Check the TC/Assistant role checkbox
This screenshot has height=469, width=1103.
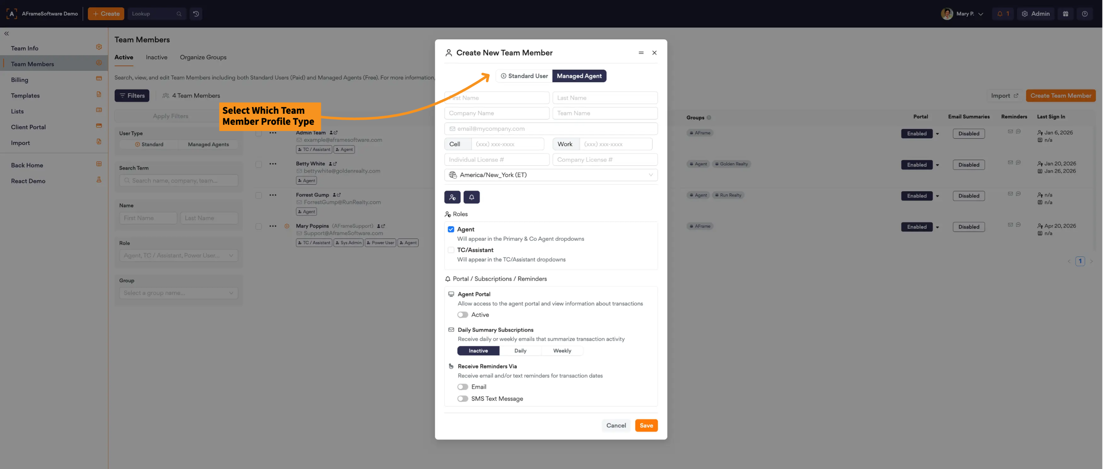[451, 250]
